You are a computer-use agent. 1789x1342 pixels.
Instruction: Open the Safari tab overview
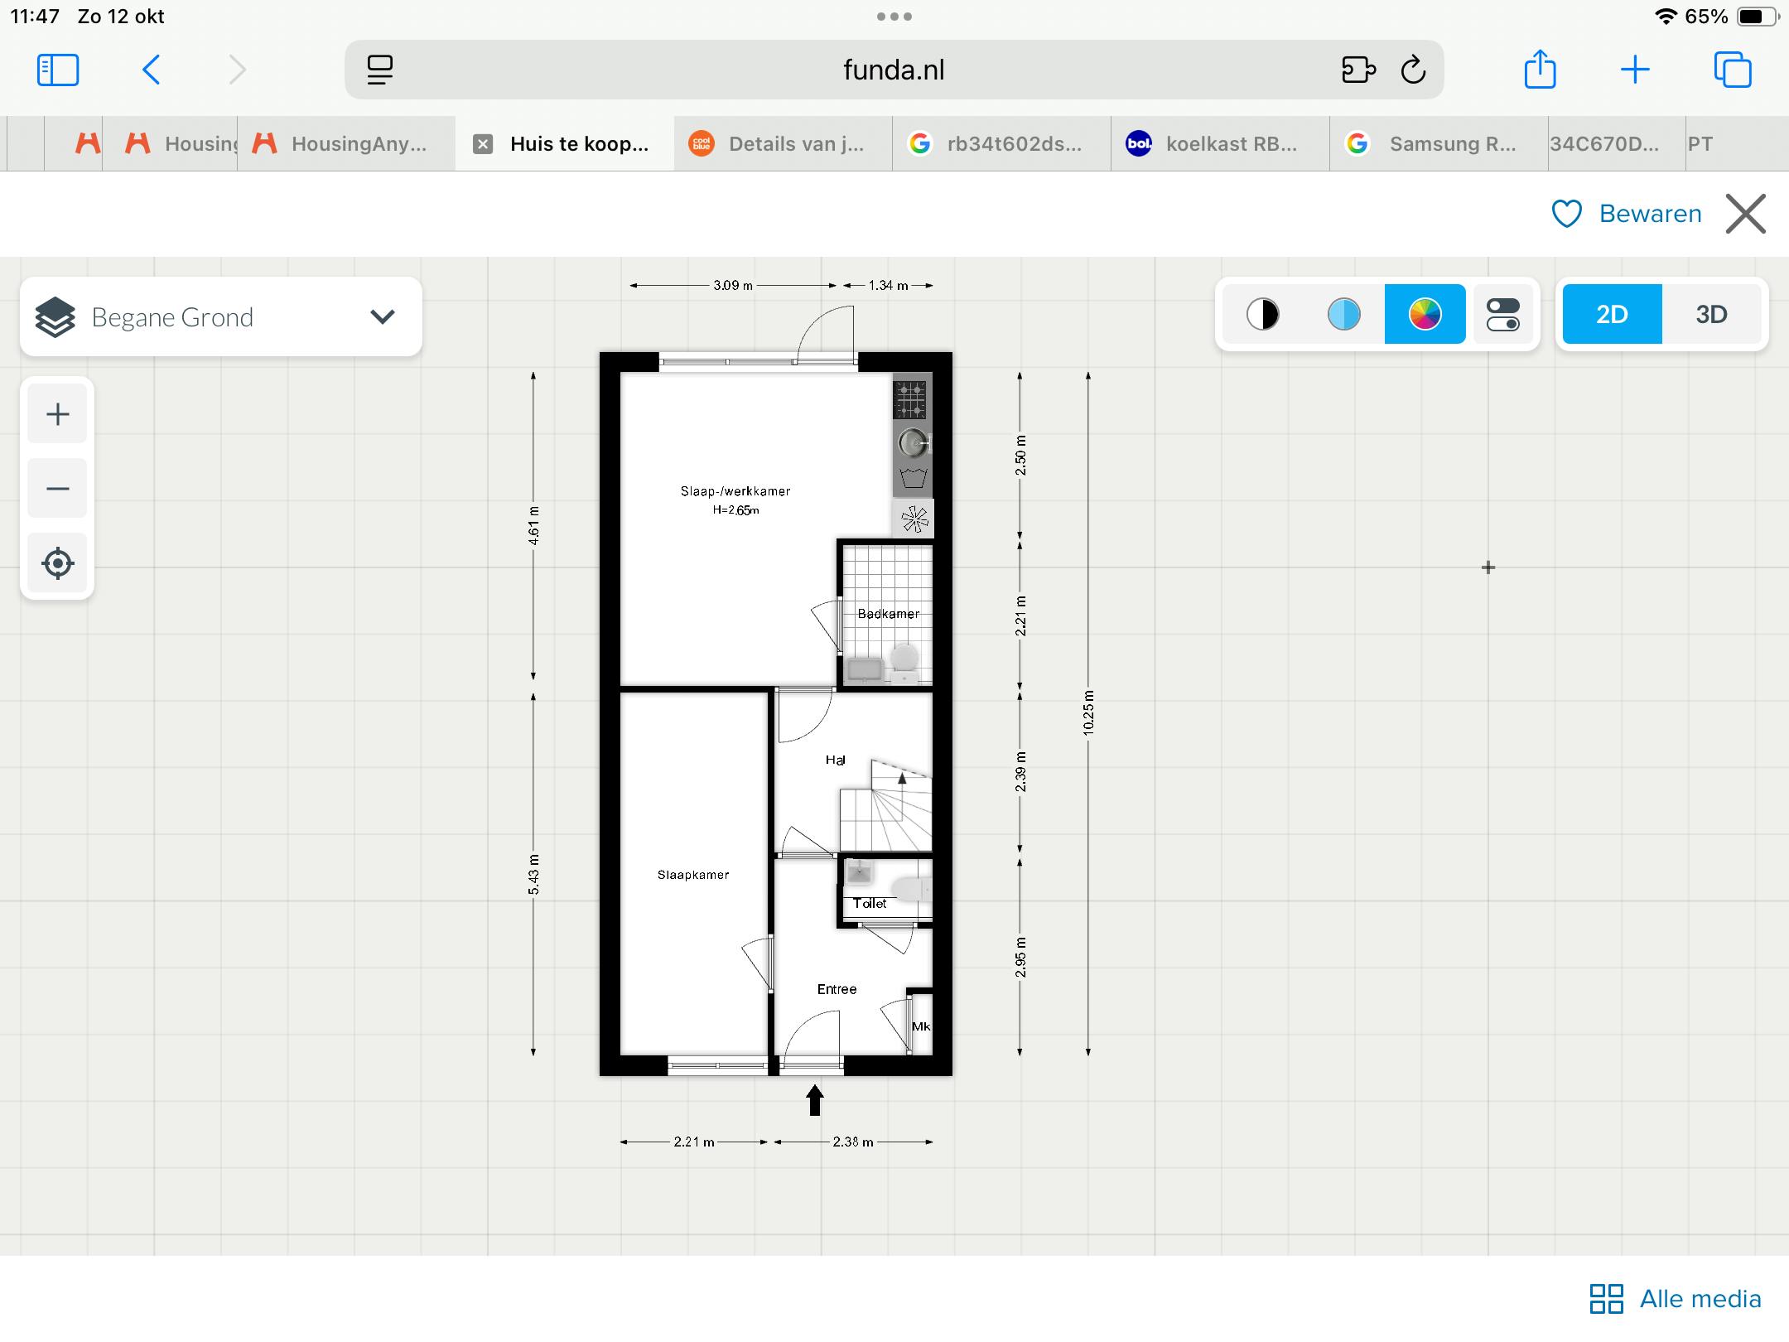tap(1734, 70)
